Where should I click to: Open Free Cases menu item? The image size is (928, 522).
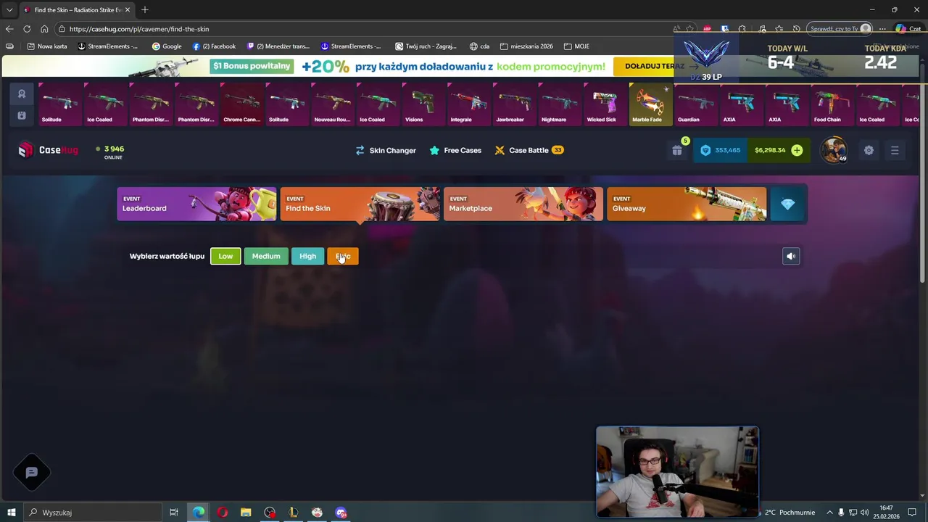pyautogui.click(x=455, y=150)
